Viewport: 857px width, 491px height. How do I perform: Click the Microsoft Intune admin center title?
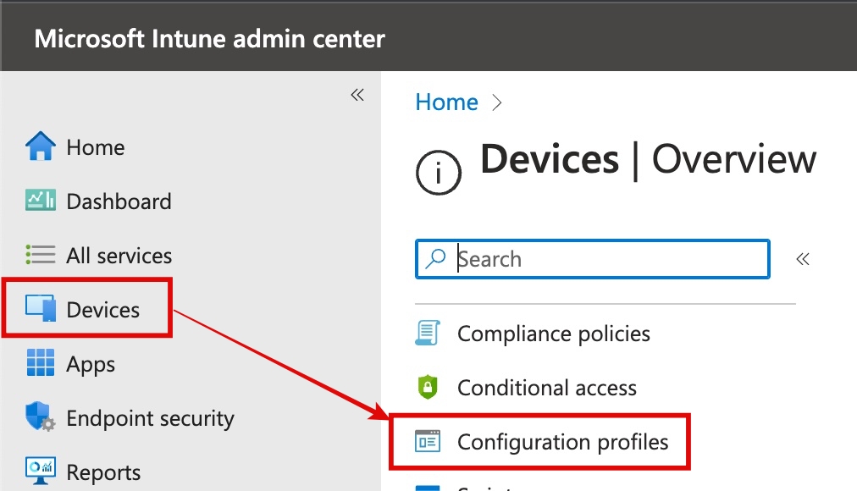(209, 39)
